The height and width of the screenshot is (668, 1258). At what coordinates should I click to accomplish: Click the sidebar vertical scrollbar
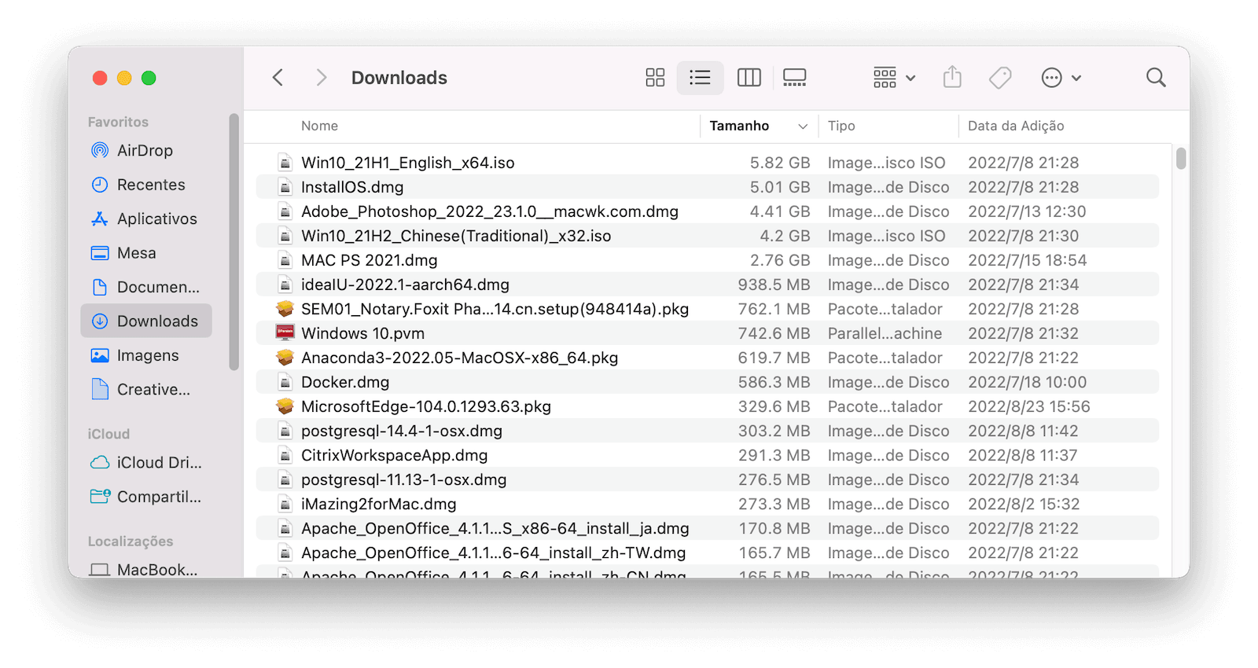click(234, 241)
